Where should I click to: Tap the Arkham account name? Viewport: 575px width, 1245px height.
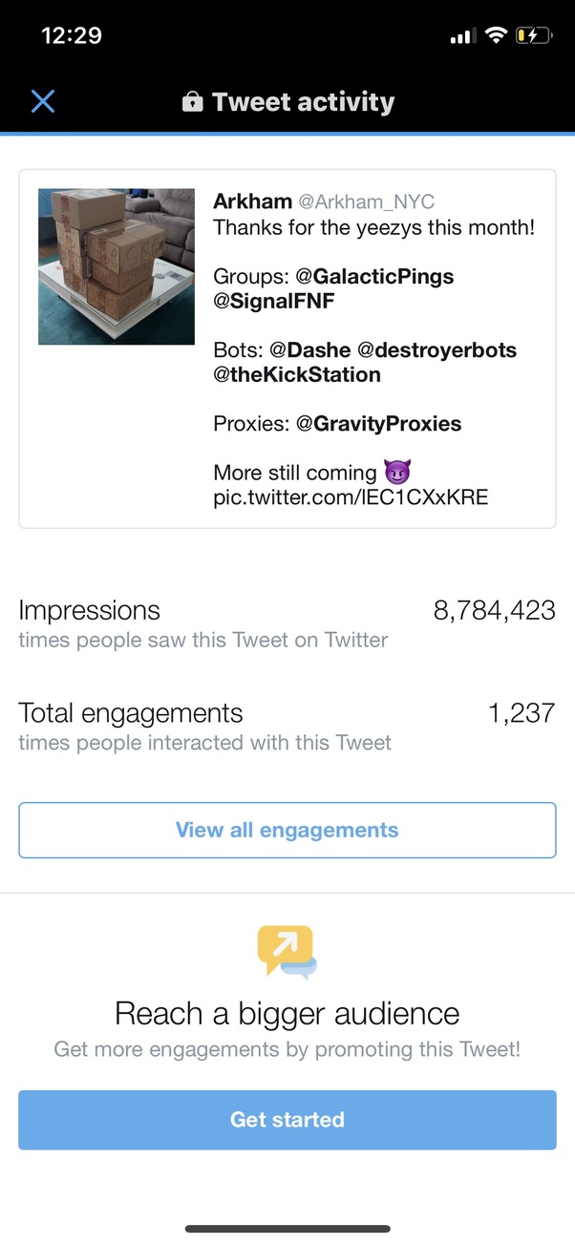tap(252, 201)
